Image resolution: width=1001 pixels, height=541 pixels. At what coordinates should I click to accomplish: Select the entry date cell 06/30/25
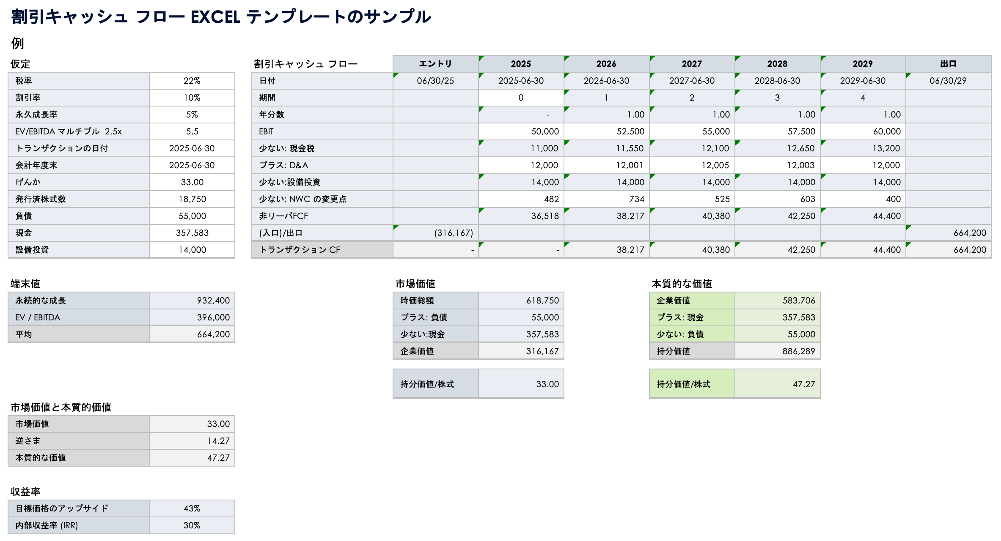coord(436,81)
